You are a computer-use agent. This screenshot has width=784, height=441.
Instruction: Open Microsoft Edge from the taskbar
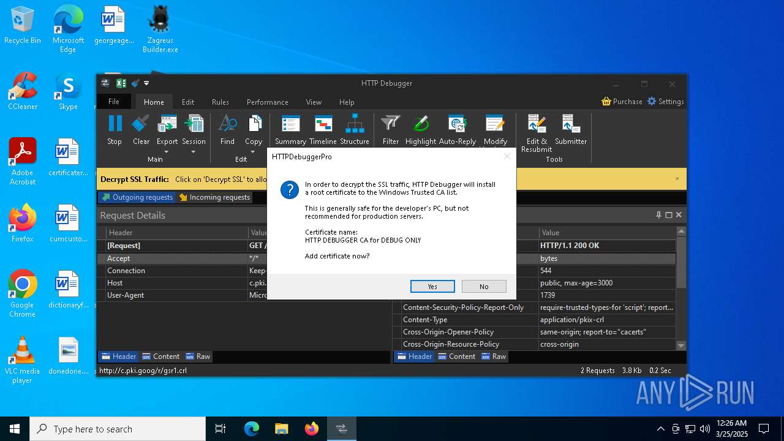(x=252, y=429)
